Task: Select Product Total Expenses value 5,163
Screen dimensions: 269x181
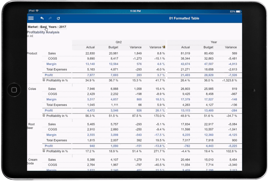Action: pos(91,70)
